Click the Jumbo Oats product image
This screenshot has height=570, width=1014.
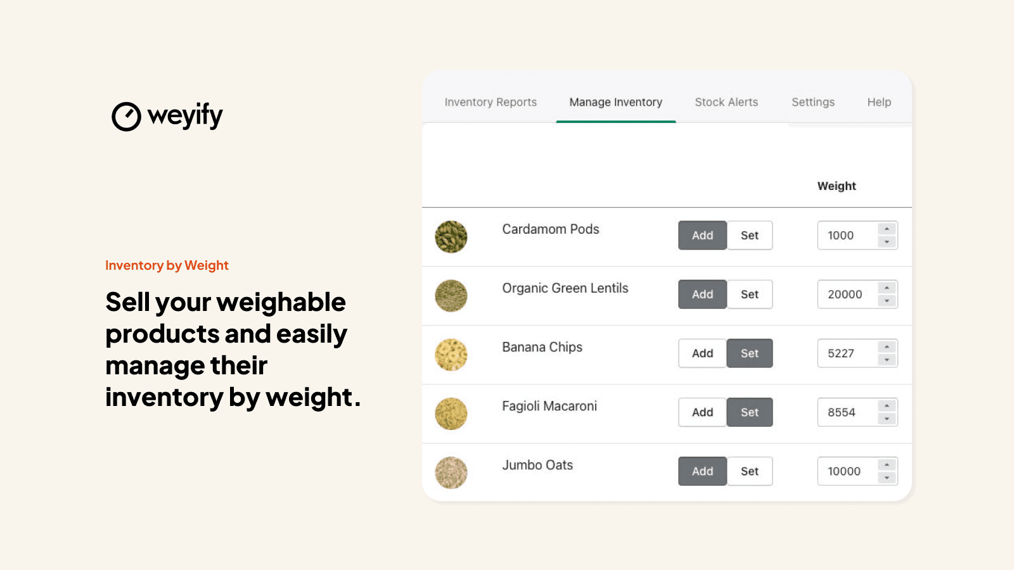(451, 472)
